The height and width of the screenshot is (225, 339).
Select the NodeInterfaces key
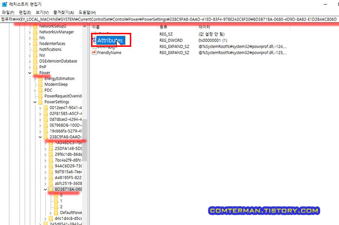point(52,43)
